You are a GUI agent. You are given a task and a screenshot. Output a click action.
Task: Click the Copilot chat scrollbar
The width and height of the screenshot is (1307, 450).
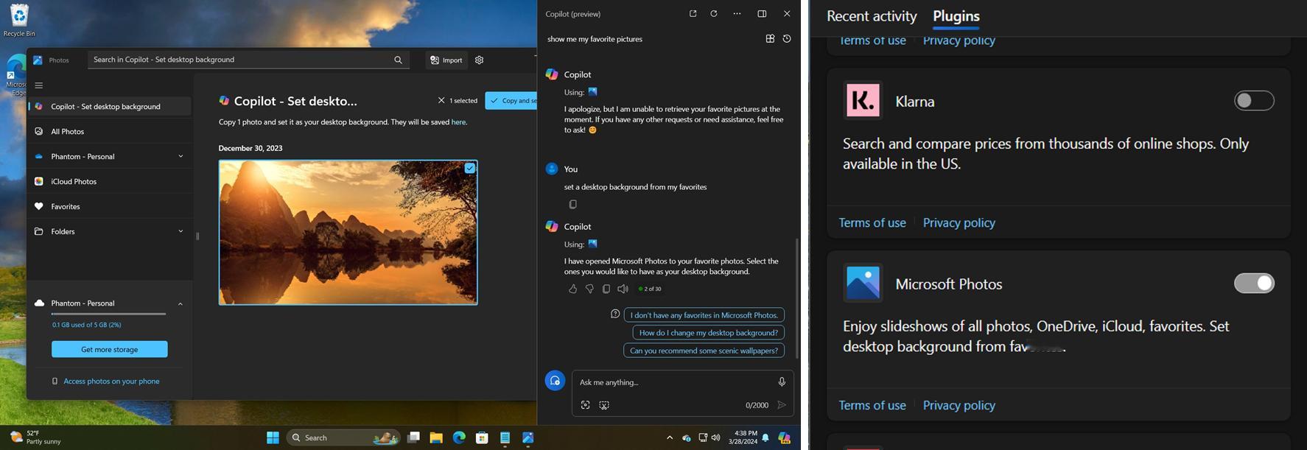[x=796, y=298]
